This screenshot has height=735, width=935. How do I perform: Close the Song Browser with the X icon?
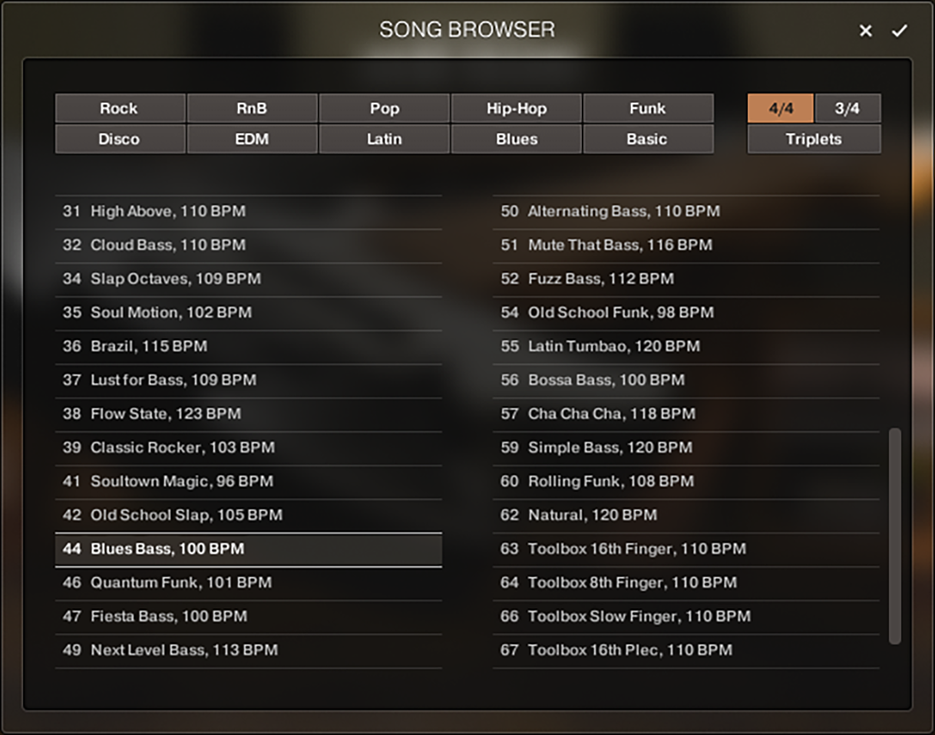click(865, 31)
